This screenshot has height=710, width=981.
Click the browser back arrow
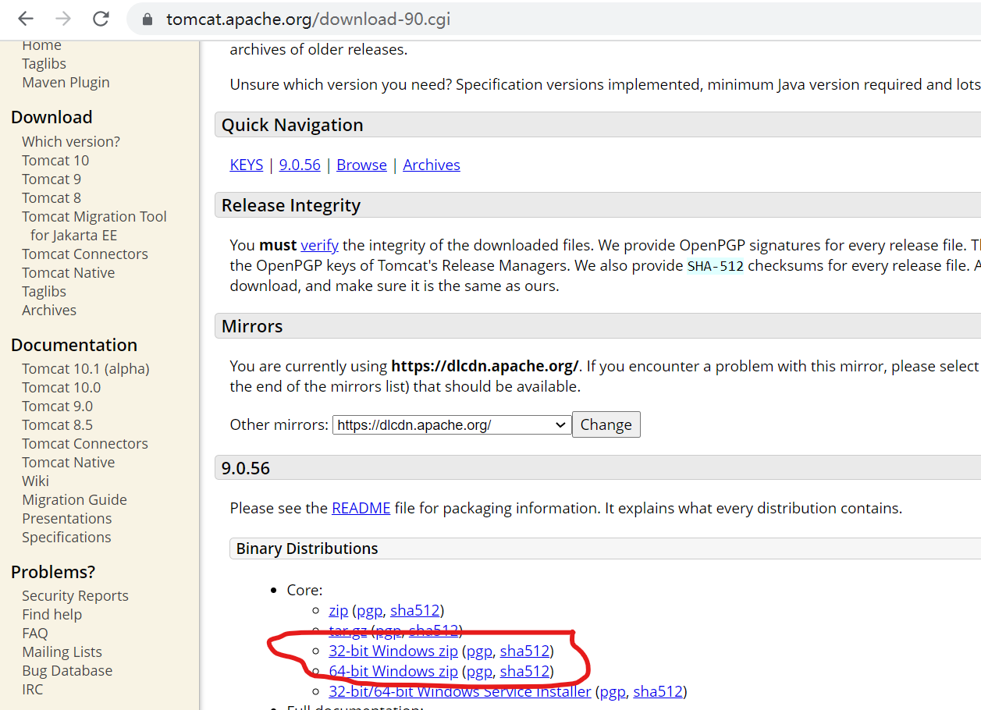click(x=26, y=19)
